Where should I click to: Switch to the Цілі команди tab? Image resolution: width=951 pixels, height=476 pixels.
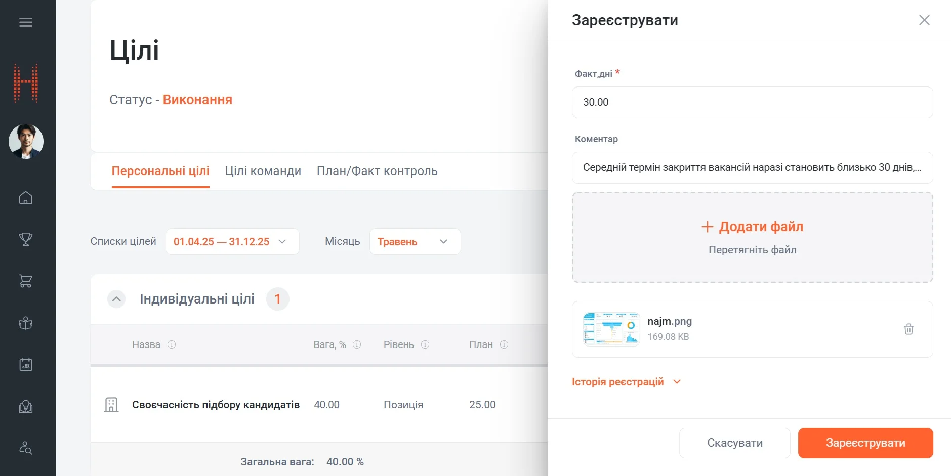(x=263, y=171)
